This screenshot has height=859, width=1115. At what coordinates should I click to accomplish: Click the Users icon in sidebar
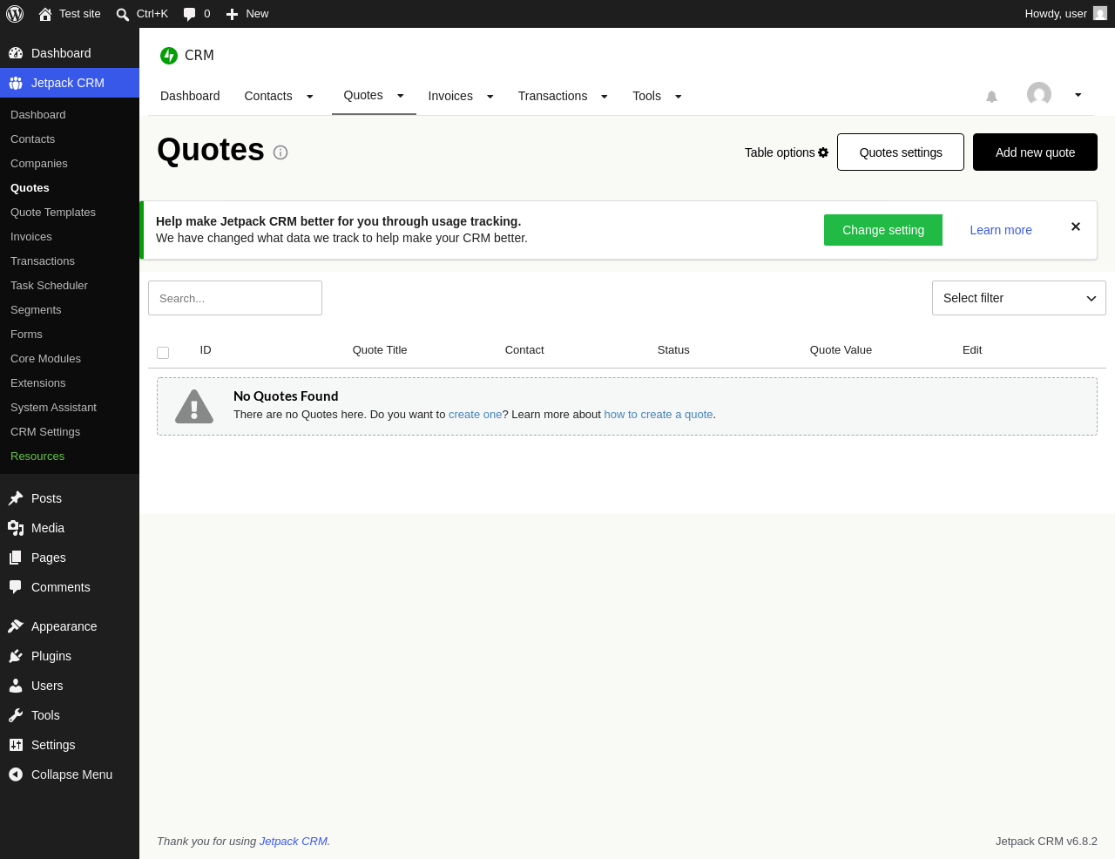[16, 686]
